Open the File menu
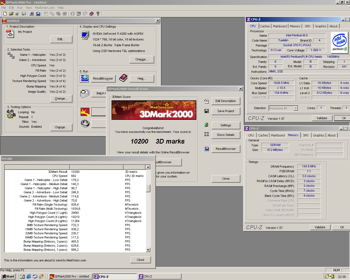Viewport: 350px width, 280px height. [4, 8]
